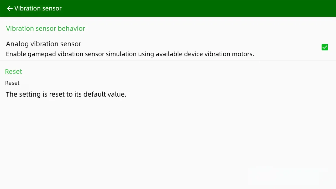The width and height of the screenshot is (336, 189).
Task: Return to previous screen via left arrow
Action: tap(10, 8)
